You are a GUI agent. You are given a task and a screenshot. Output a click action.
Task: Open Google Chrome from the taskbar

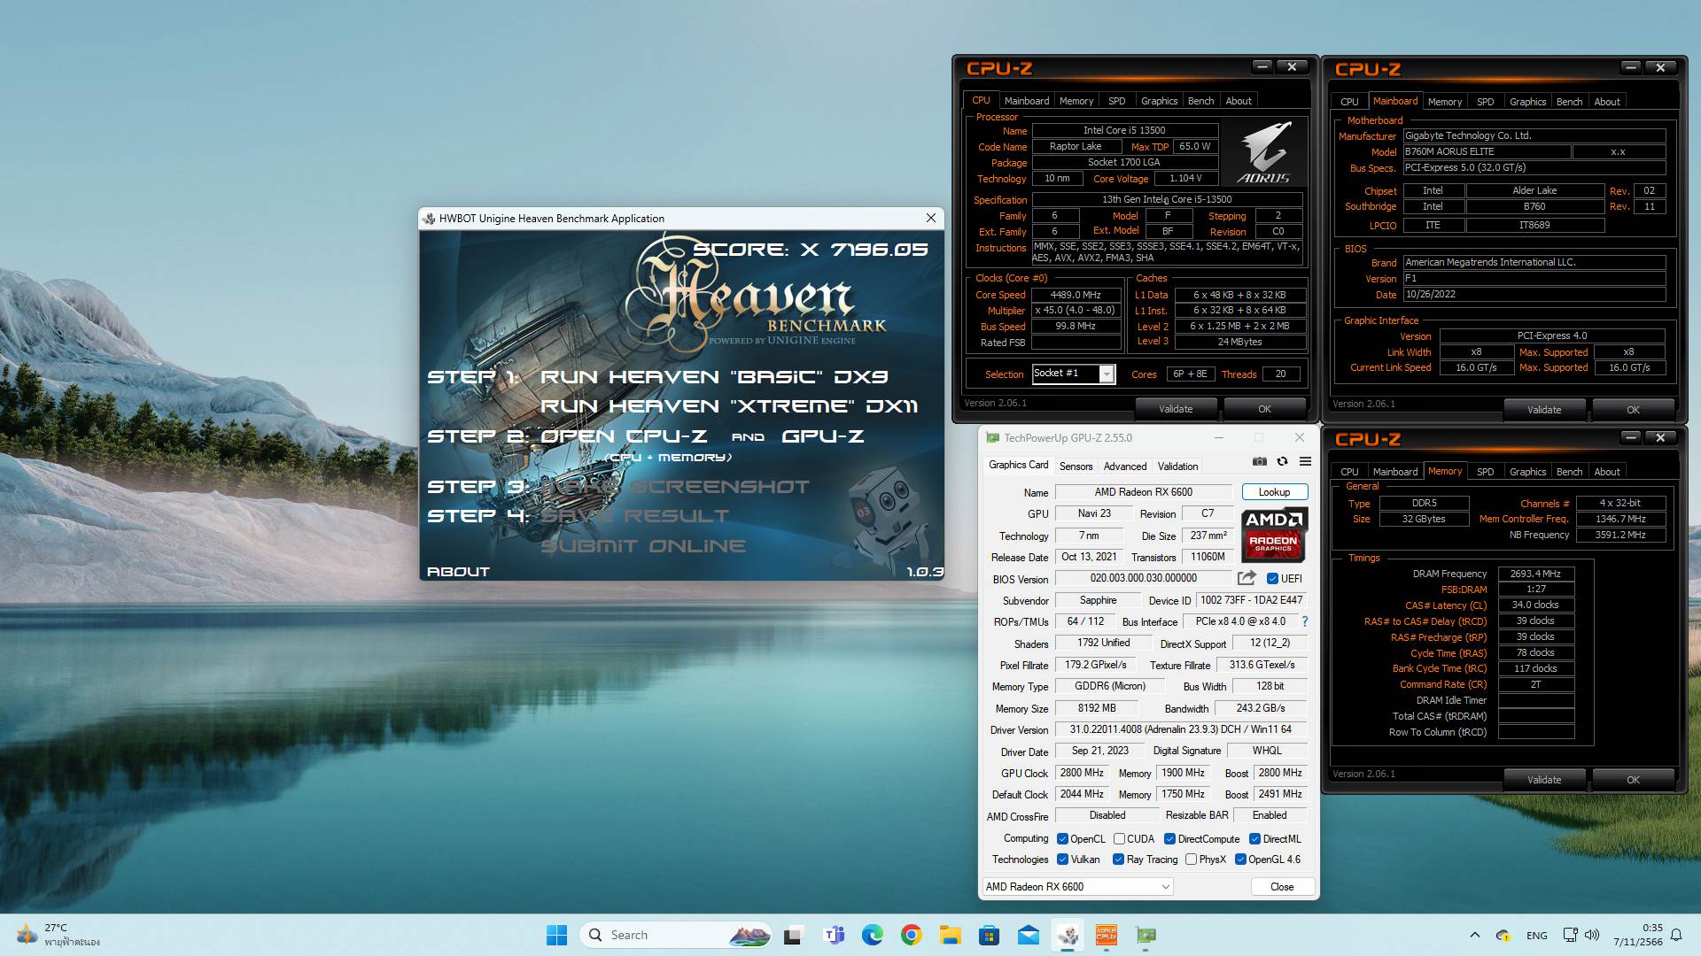pyautogui.click(x=911, y=935)
